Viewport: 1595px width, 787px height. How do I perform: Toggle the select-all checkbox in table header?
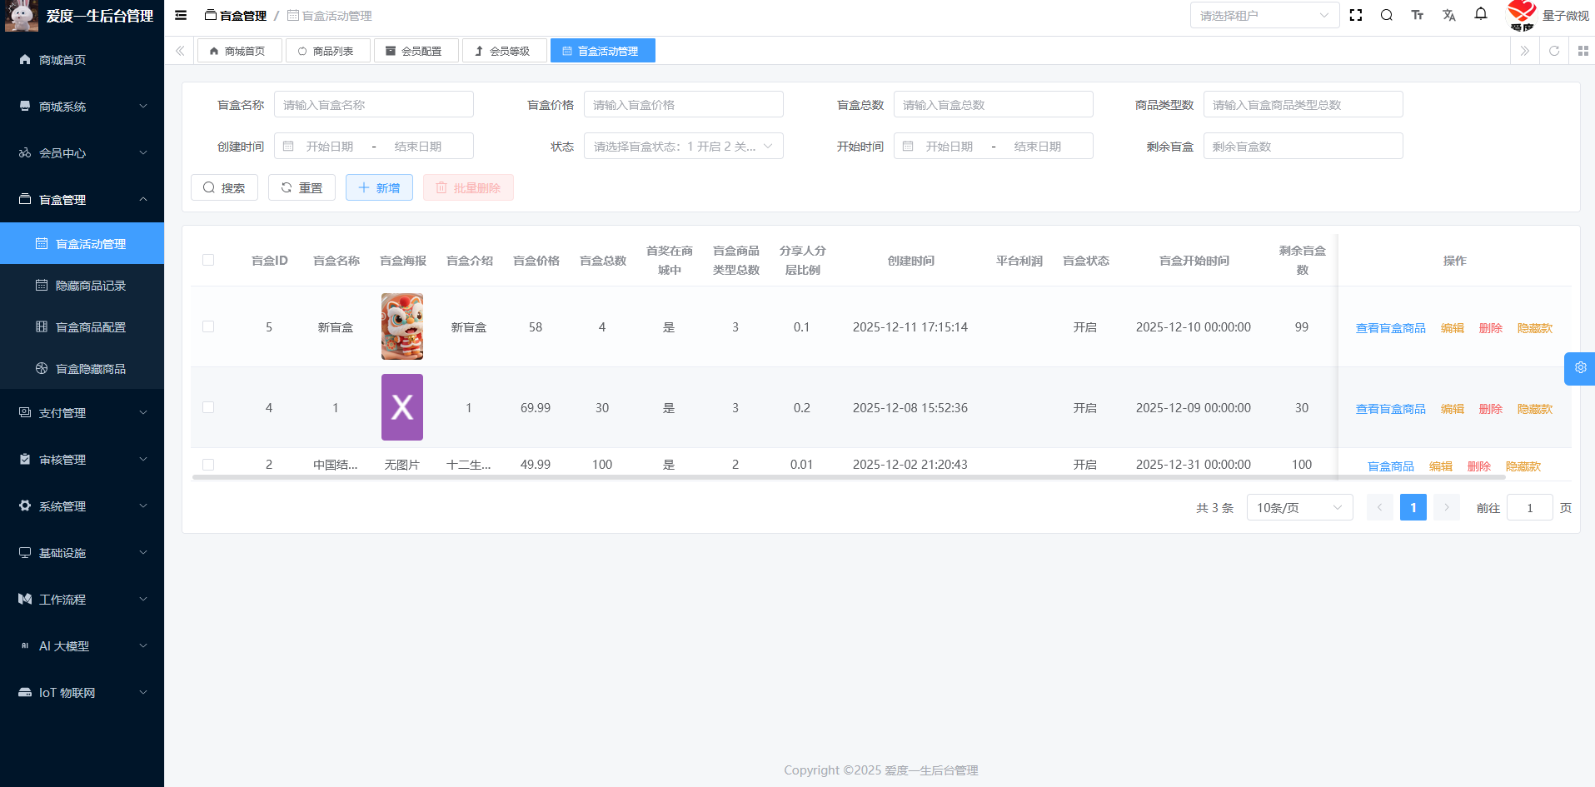pyautogui.click(x=208, y=261)
